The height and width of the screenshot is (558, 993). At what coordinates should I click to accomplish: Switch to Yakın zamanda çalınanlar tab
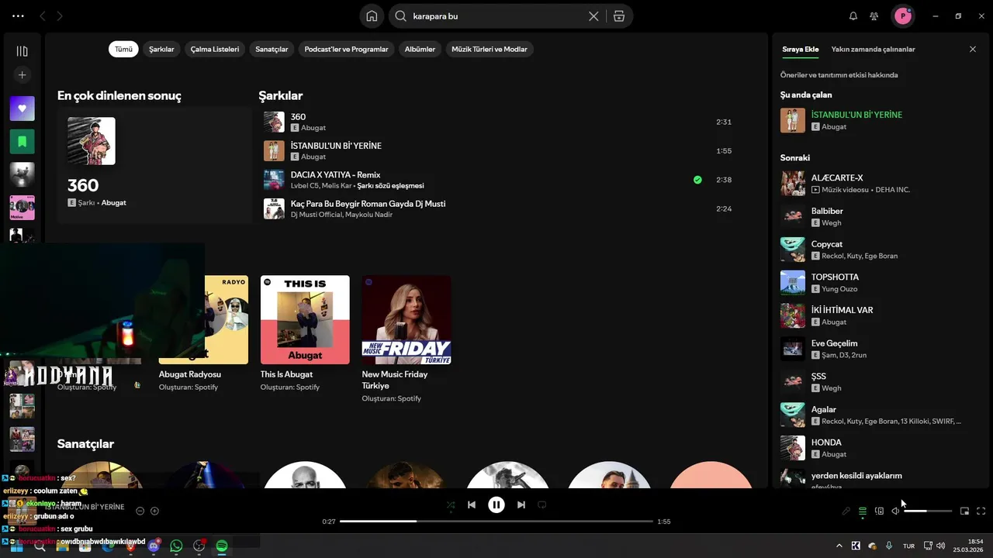point(873,49)
